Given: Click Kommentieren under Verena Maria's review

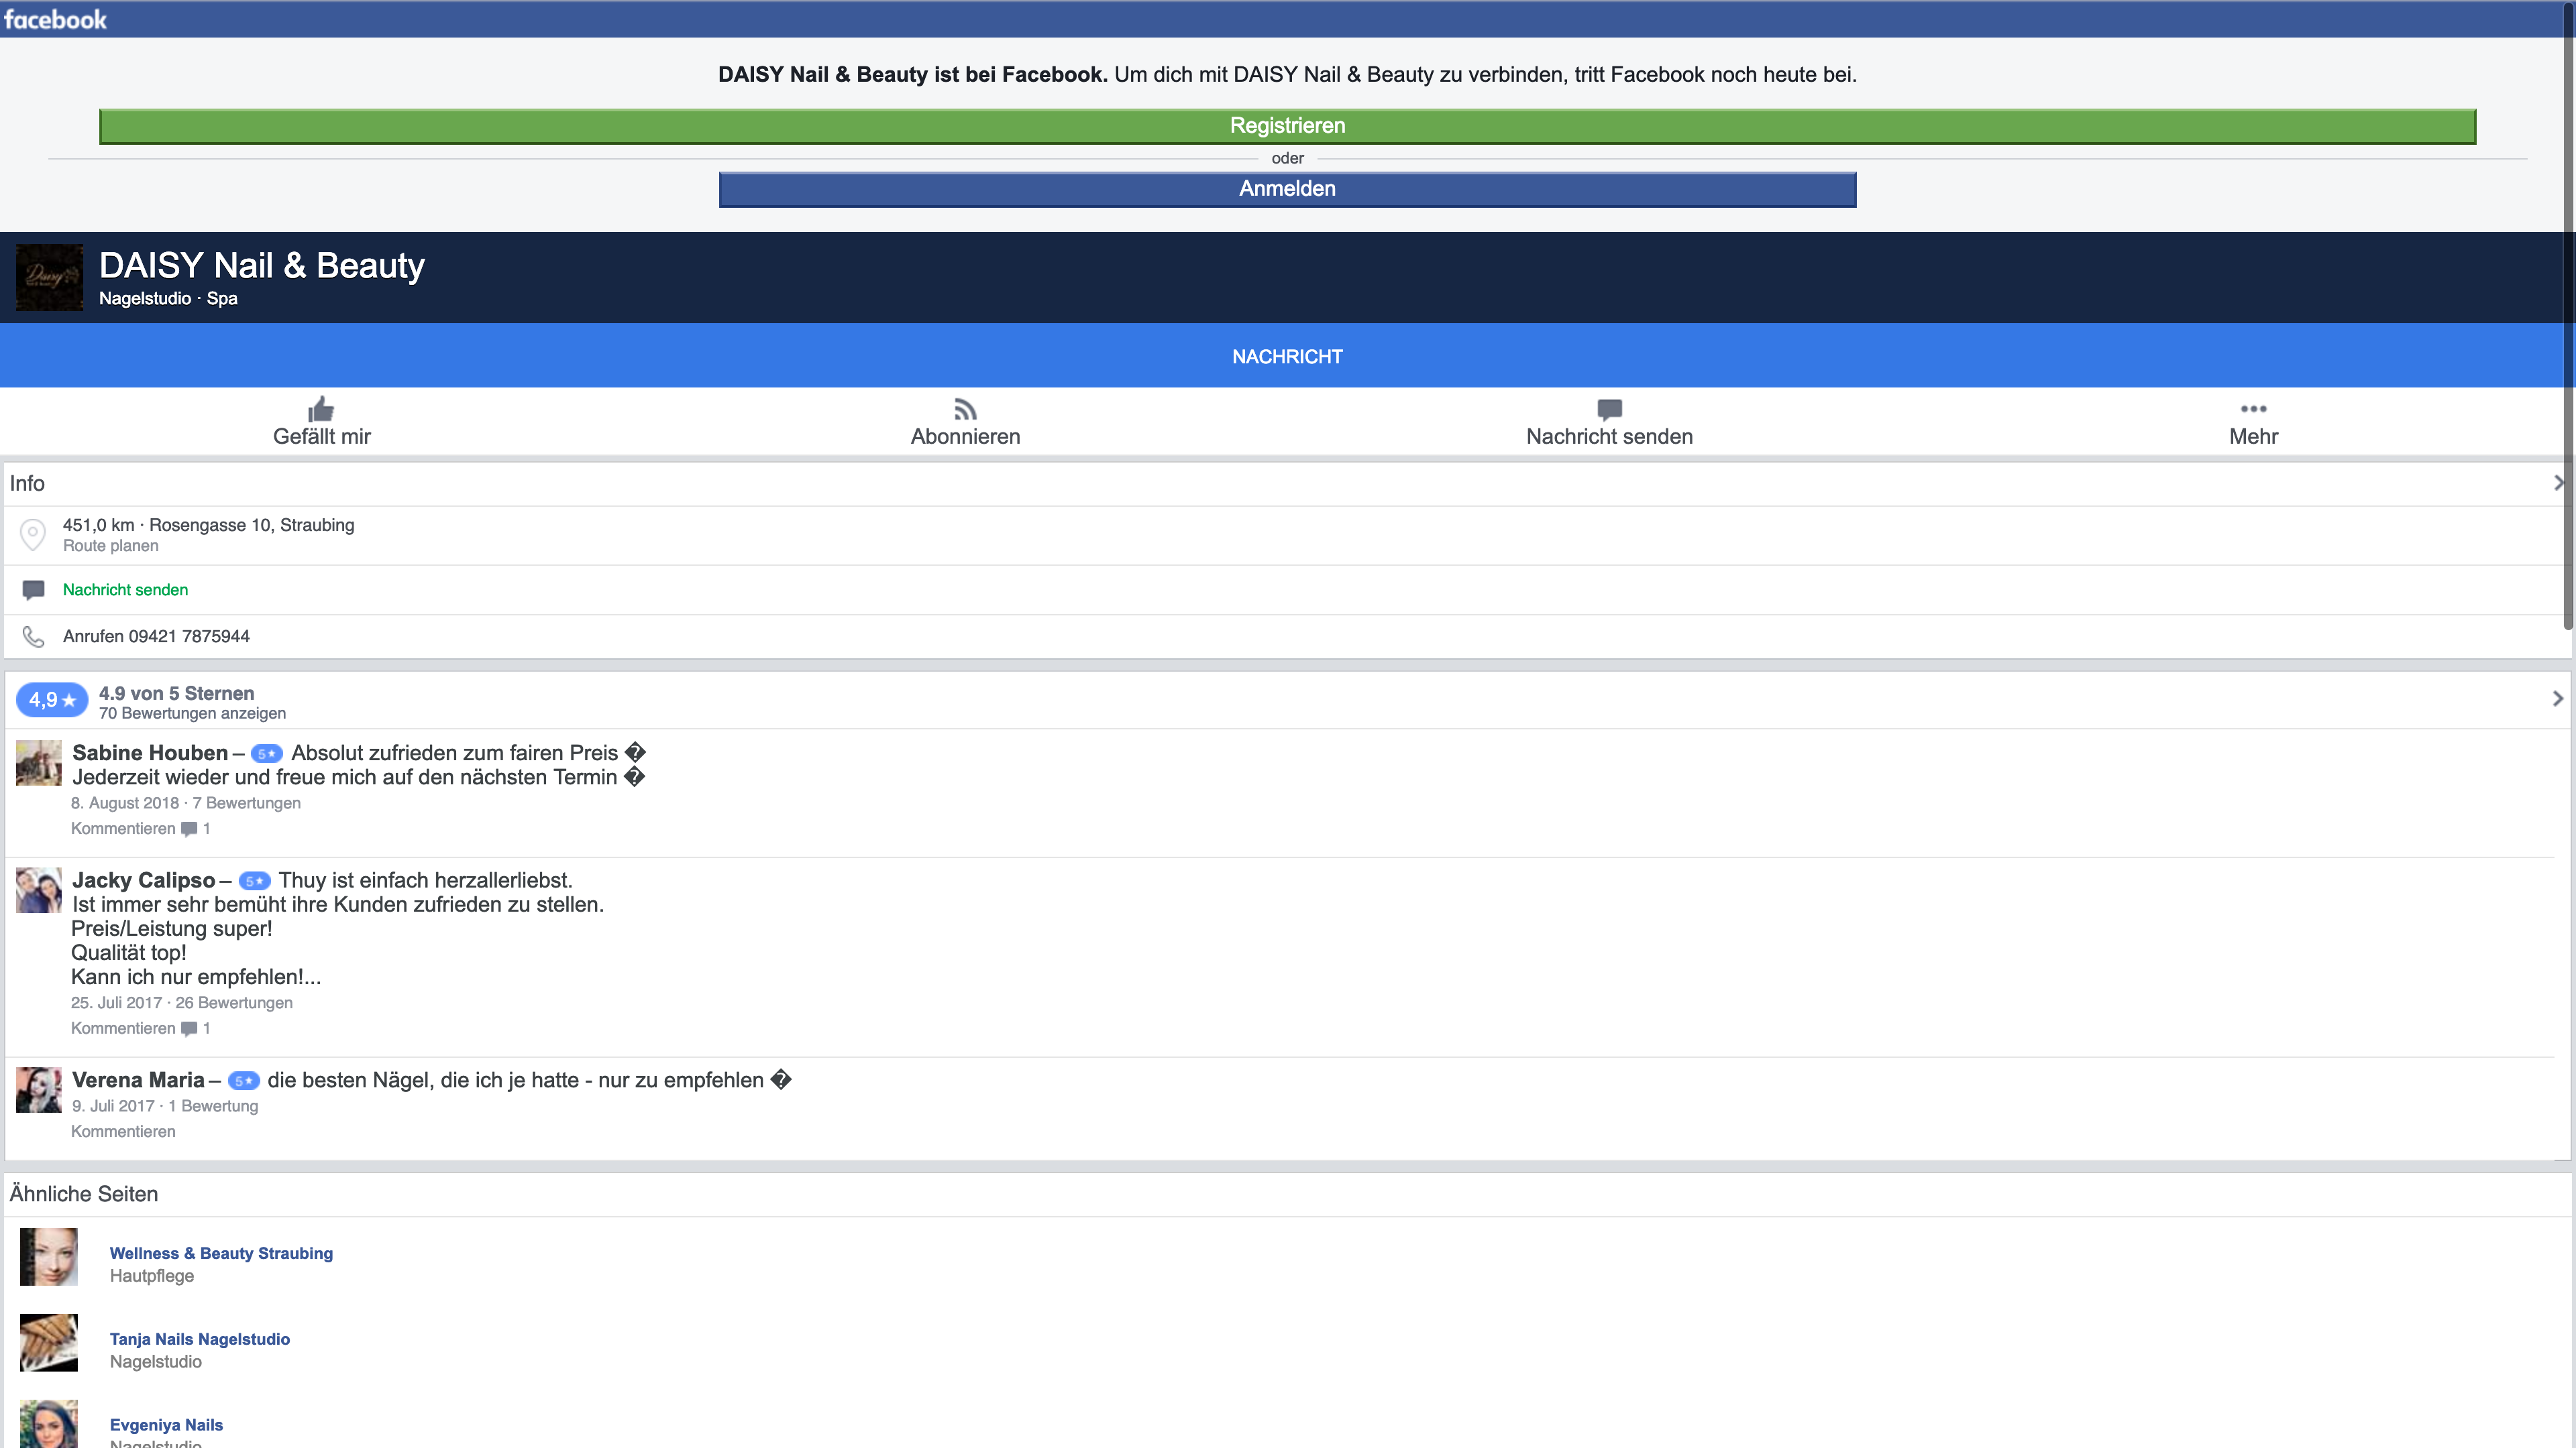Looking at the screenshot, I should coord(123,1131).
